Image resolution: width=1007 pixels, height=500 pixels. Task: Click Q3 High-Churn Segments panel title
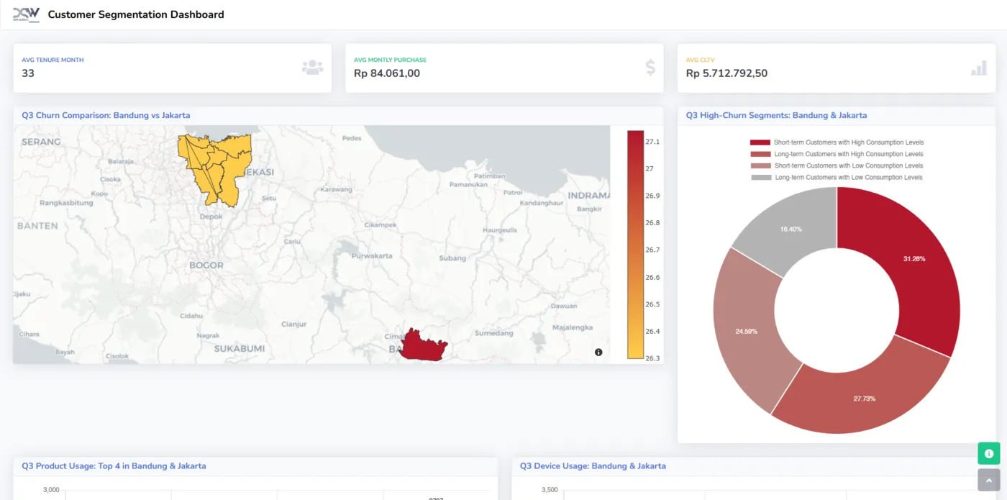776,115
